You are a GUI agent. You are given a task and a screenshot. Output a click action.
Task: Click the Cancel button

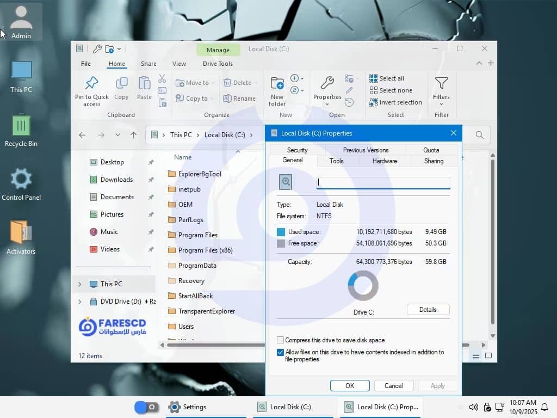coord(393,386)
